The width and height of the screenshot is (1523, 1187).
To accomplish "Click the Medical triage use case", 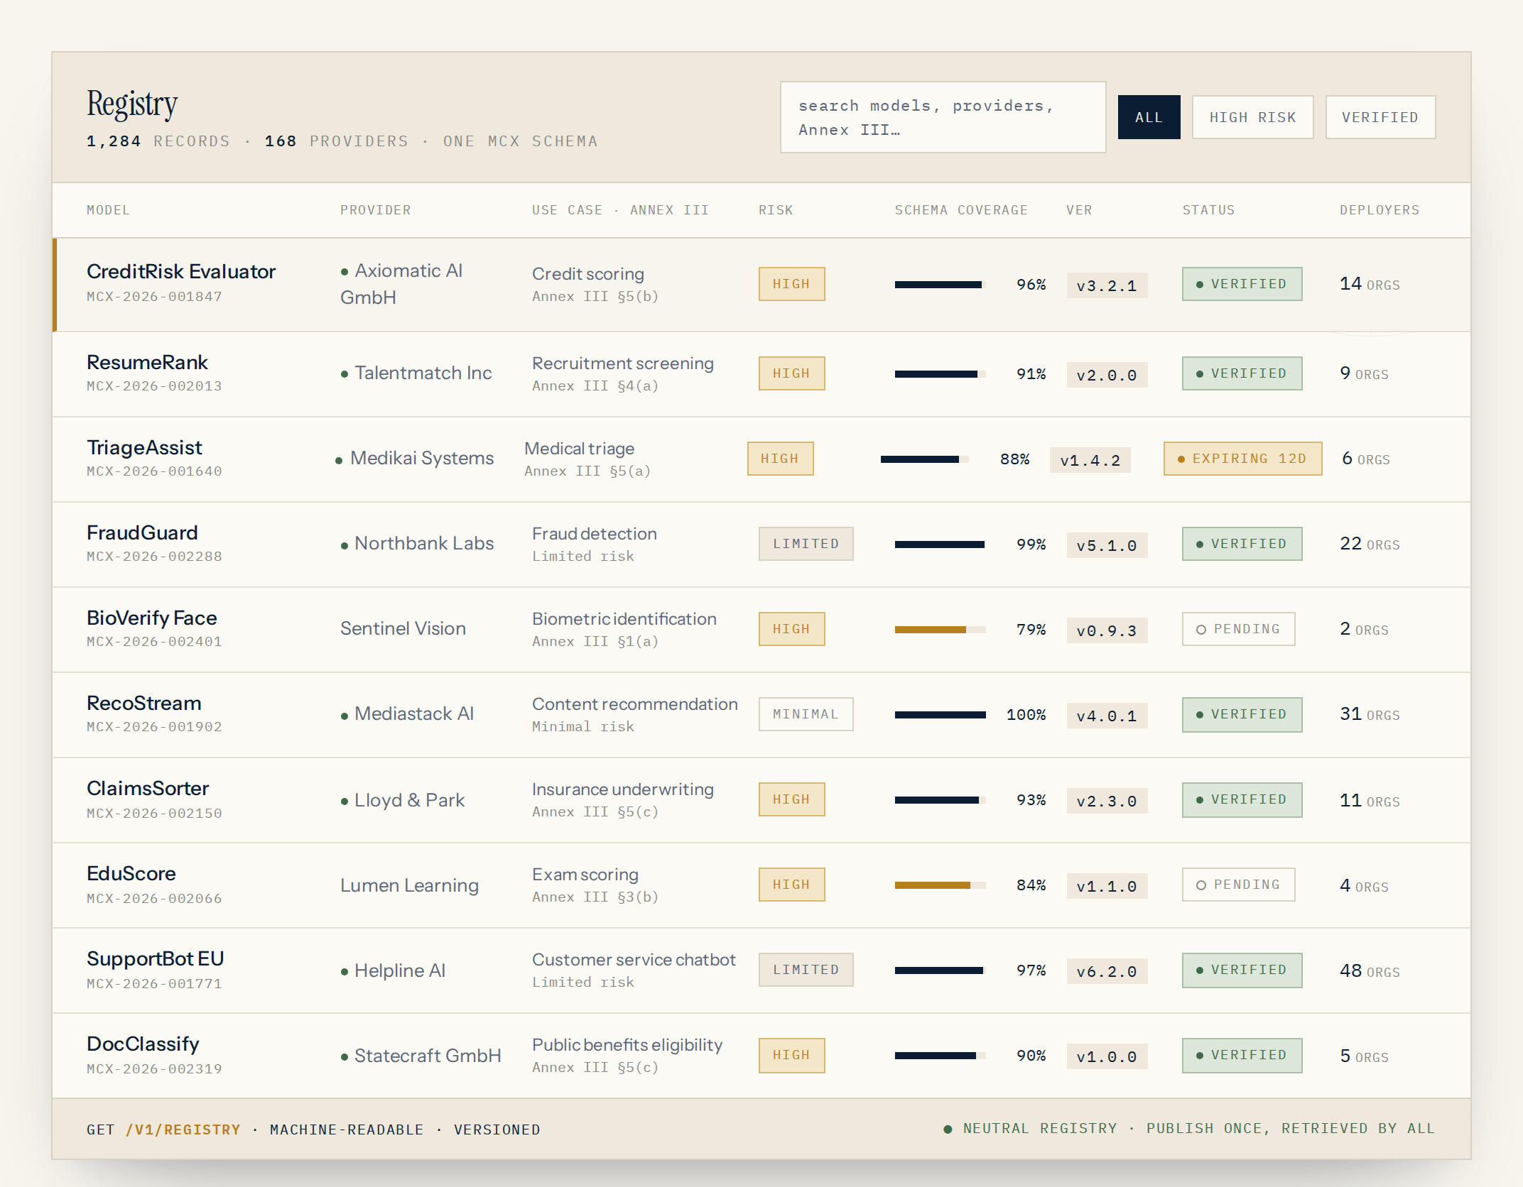I will click(580, 449).
